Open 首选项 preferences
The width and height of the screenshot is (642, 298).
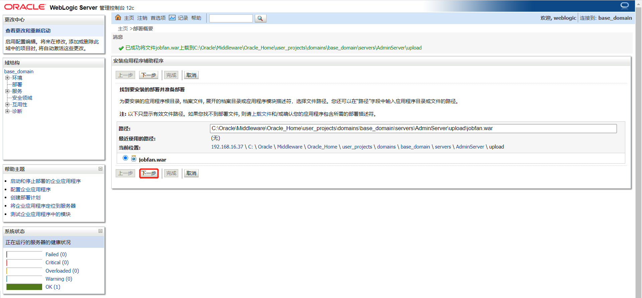[158, 18]
